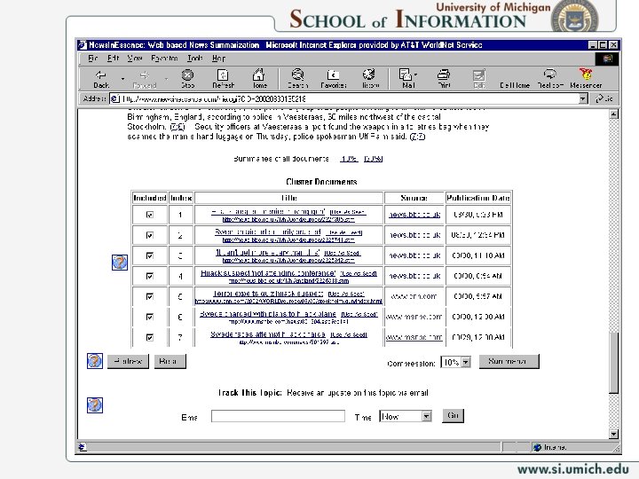The width and height of the screenshot is (639, 479).
Task: Open the Messenger toolbar icon
Action: pos(586,79)
